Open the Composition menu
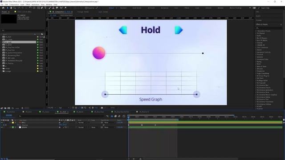The image size is (285, 160). click(x=14, y=4)
